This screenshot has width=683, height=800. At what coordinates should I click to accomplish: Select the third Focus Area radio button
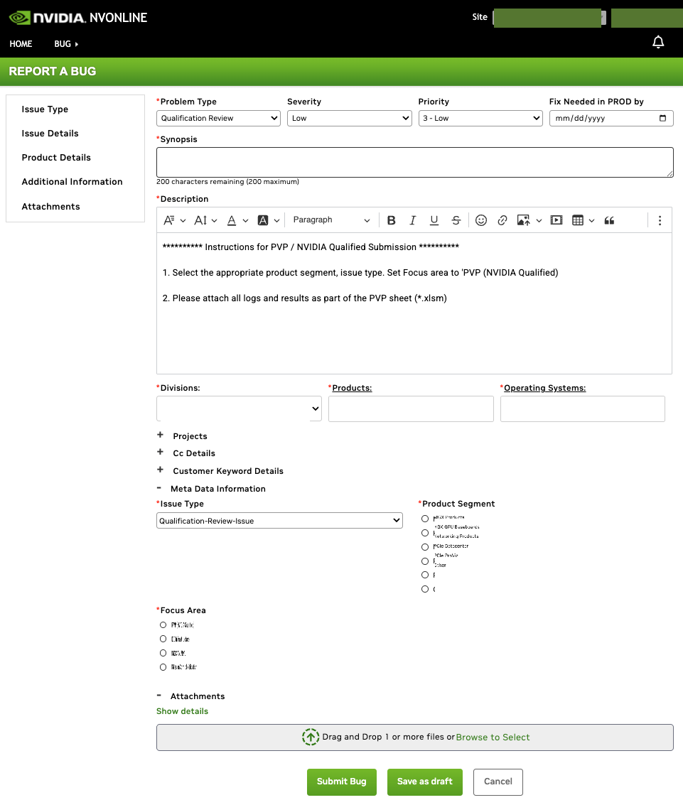pos(163,653)
